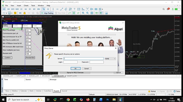Edit Commission per Lot value
This screenshot has height=102, width=183.
pos(28,34)
